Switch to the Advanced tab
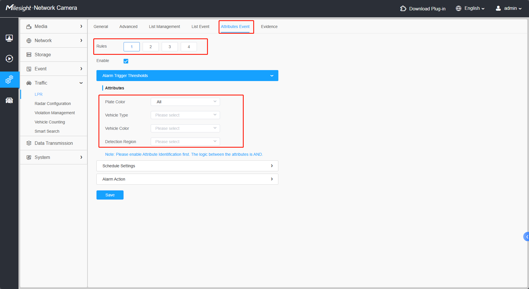The image size is (529, 289). (x=128, y=27)
